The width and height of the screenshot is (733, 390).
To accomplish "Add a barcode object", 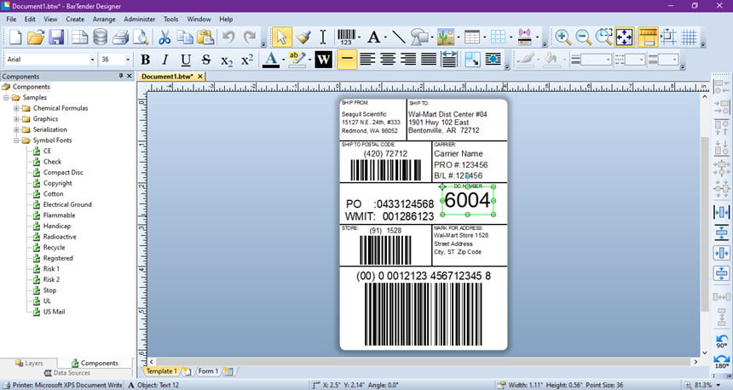I will pyautogui.click(x=346, y=37).
